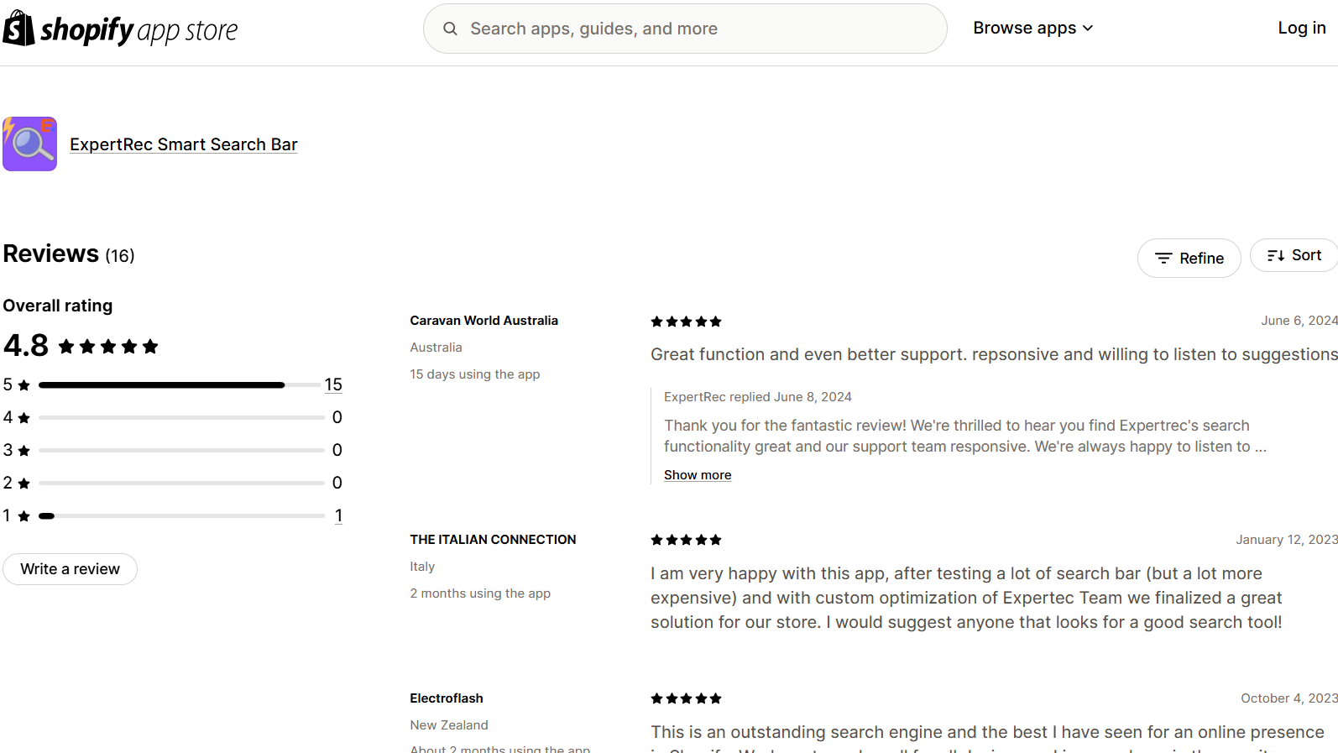
Task: Click Log in
Action: (x=1301, y=29)
